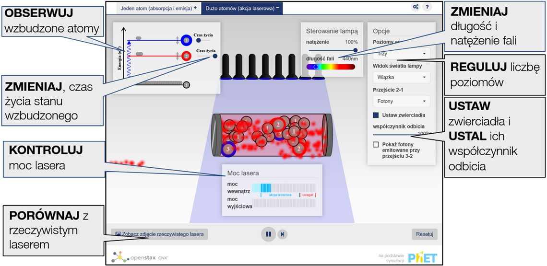Click the gray ground state level 1 icon

tap(186, 85)
